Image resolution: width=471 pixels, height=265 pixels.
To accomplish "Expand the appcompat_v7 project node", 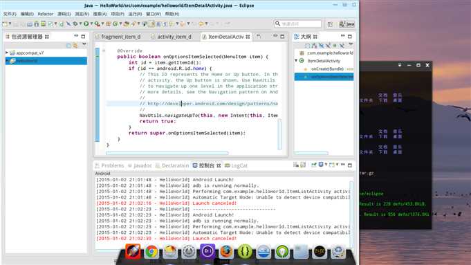I will [7, 53].
